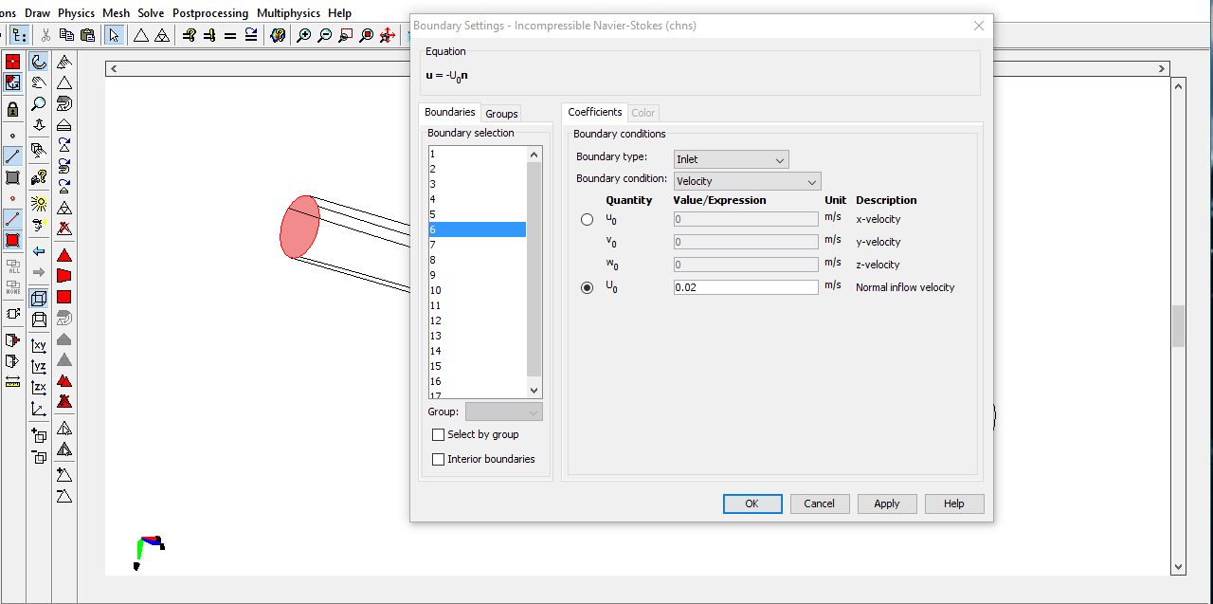1213x604 pixels.
Task: Click the Zoom Out magnifier icon
Action: [x=325, y=35]
